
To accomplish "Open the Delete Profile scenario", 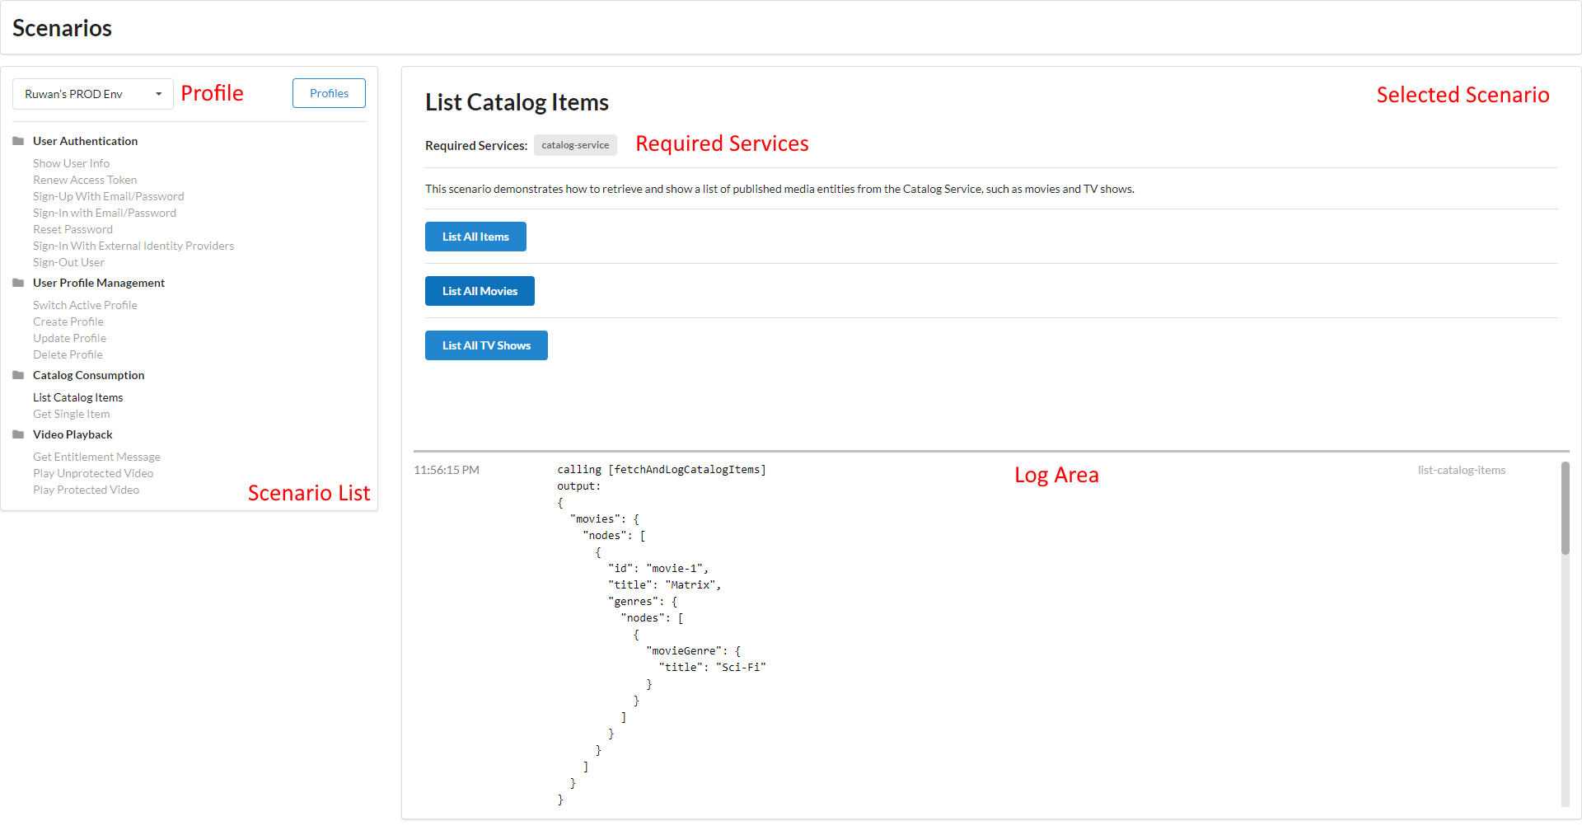I will click(68, 354).
